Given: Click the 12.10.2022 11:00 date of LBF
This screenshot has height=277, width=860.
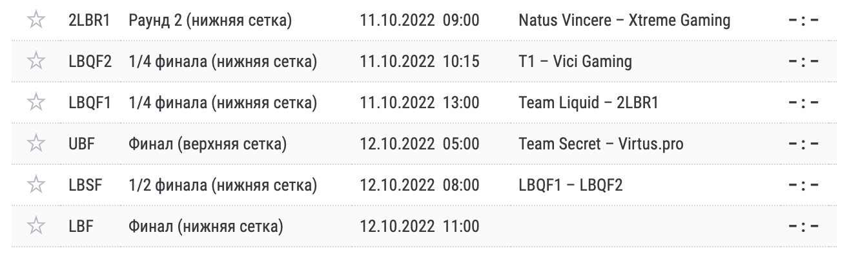Looking at the screenshot, I should [420, 227].
